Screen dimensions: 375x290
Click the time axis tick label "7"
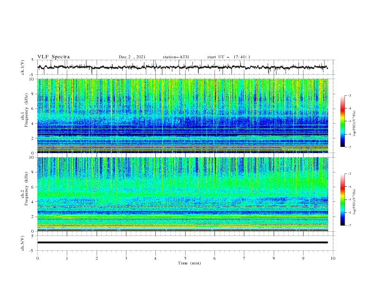pos(244,258)
